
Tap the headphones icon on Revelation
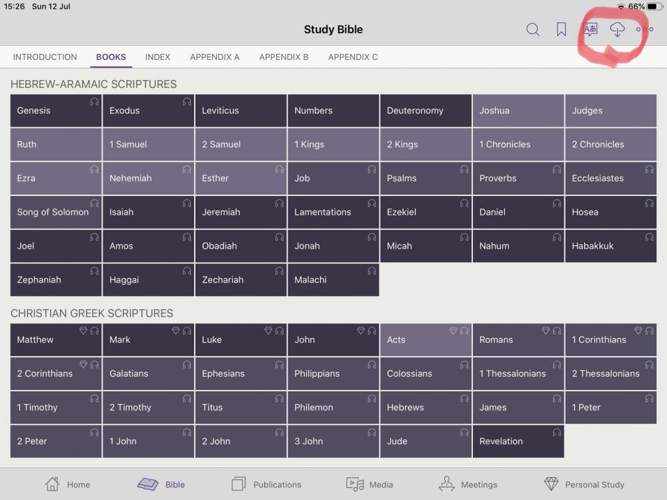click(556, 433)
